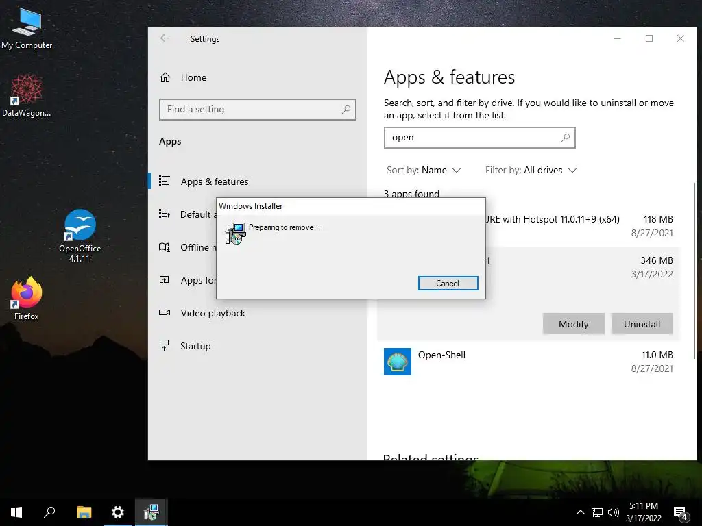The width and height of the screenshot is (702, 526).
Task: Open Sort by Name dropdown
Action: (x=424, y=170)
